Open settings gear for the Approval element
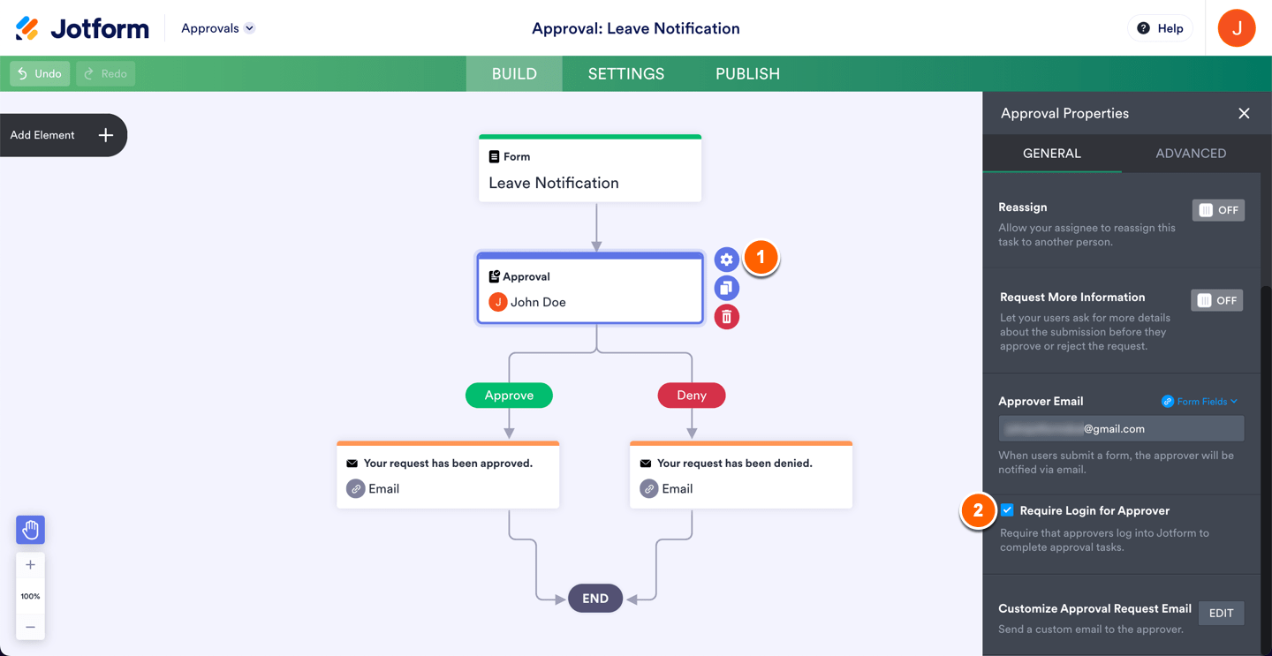The width and height of the screenshot is (1272, 656). click(726, 260)
